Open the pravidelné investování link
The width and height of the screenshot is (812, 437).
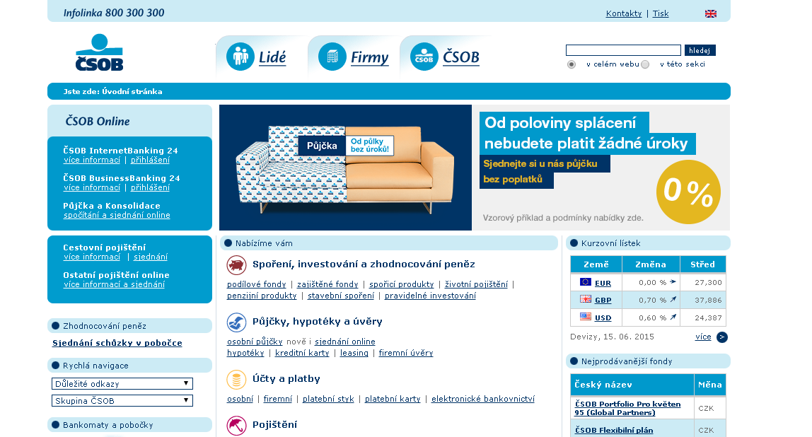click(x=430, y=296)
